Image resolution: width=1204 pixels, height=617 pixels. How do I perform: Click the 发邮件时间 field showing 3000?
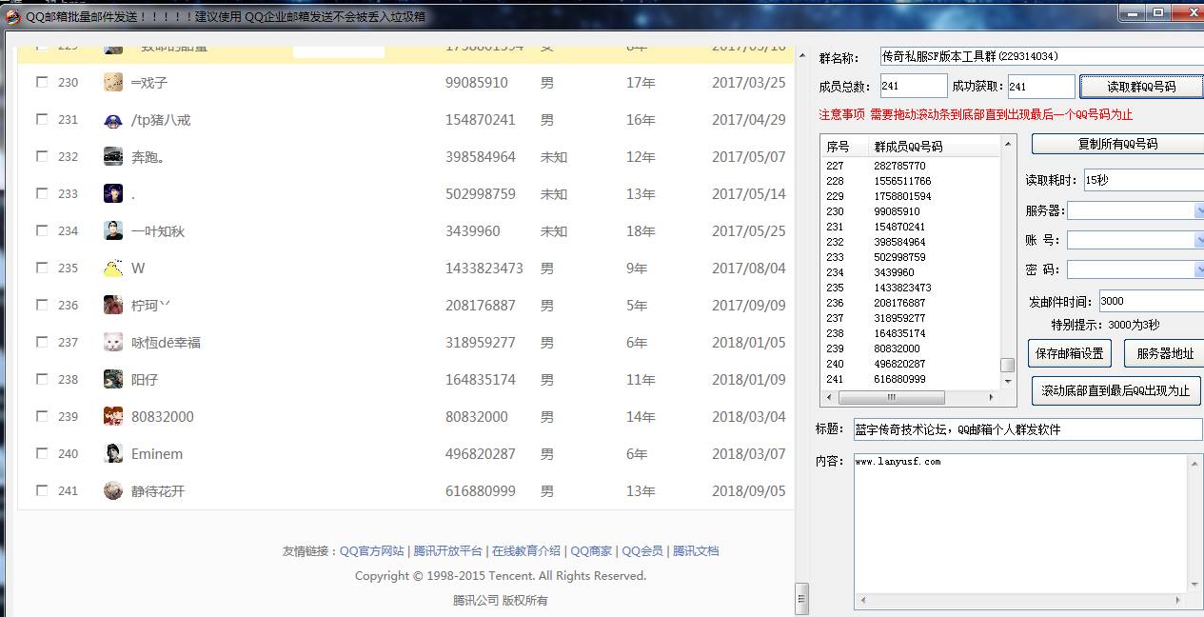click(x=1152, y=302)
